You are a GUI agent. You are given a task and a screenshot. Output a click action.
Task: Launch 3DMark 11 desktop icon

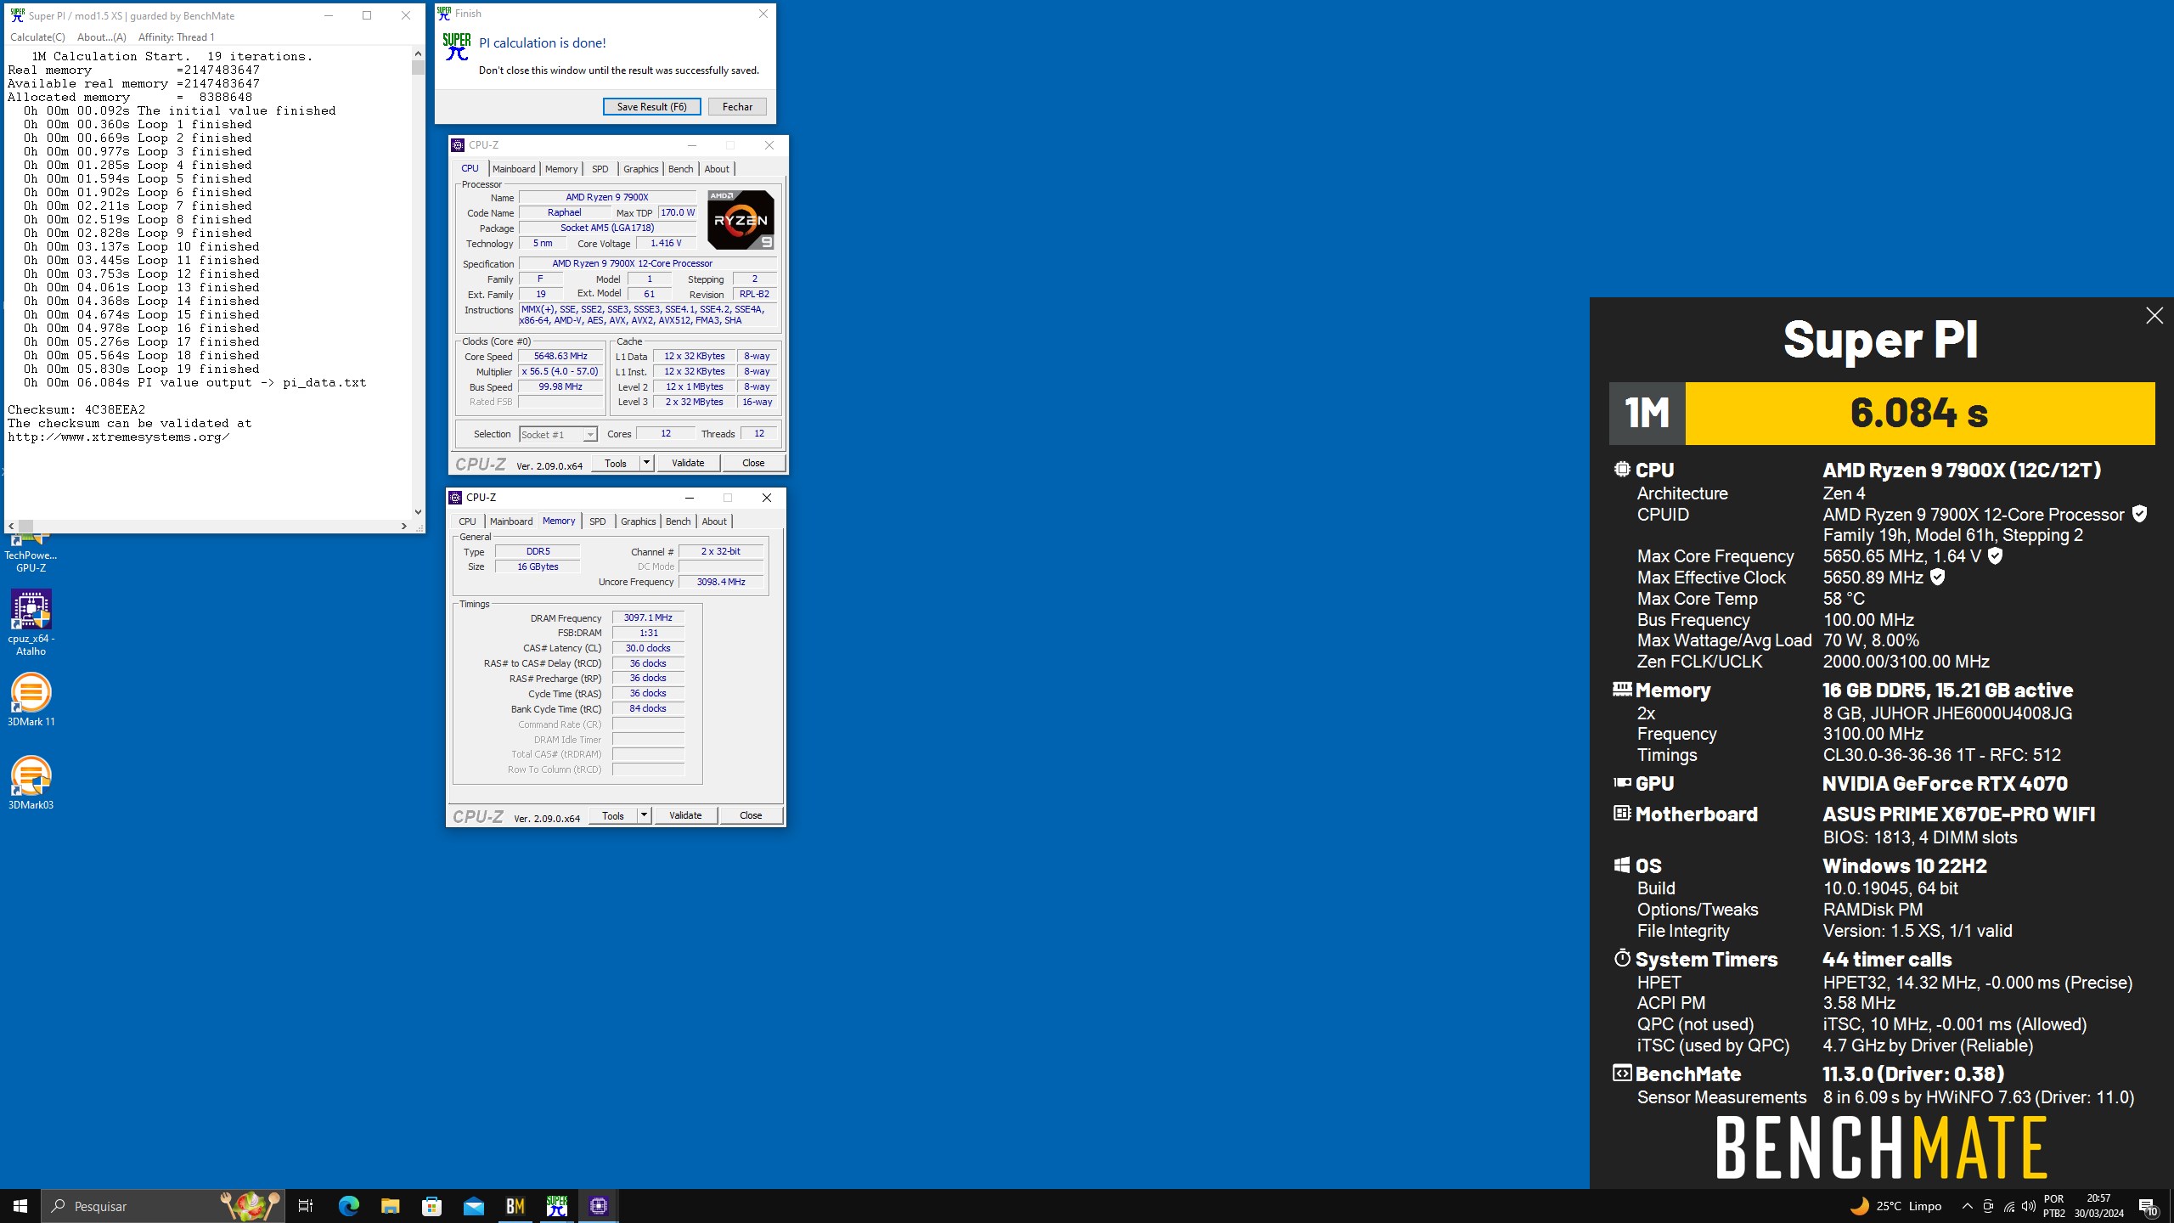31,699
